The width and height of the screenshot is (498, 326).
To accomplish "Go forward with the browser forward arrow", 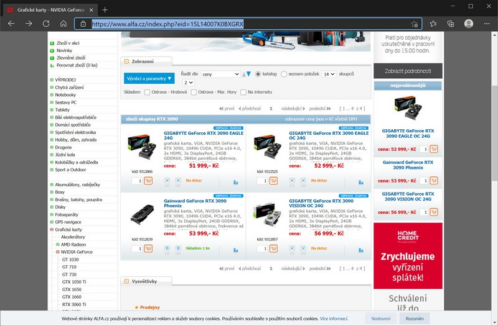I will (29, 24).
